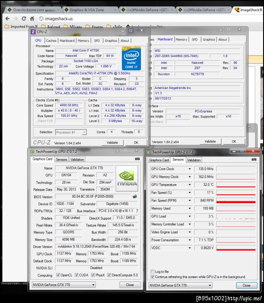Click the Intel Core i7 logo badge
Screen dimensions: 264x303
click(131, 58)
